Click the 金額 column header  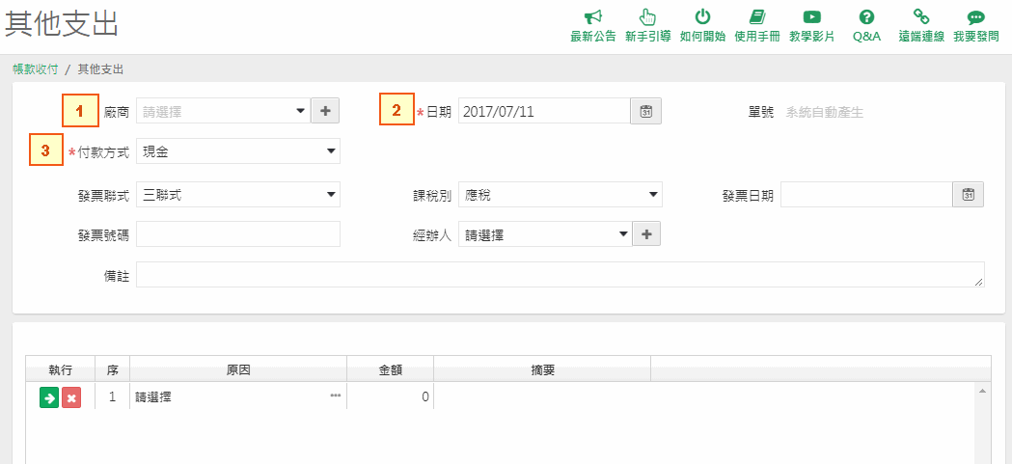[390, 369]
